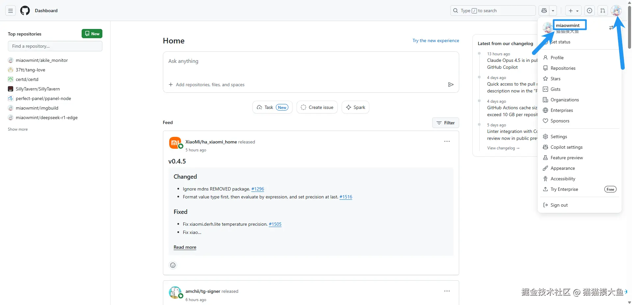The width and height of the screenshot is (632, 305).
Task: Open the Copilot chat icon
Action: point(544,11)
